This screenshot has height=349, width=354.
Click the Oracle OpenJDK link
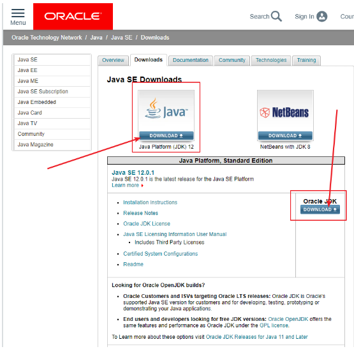pyautogui.click(x=288, y=319)
